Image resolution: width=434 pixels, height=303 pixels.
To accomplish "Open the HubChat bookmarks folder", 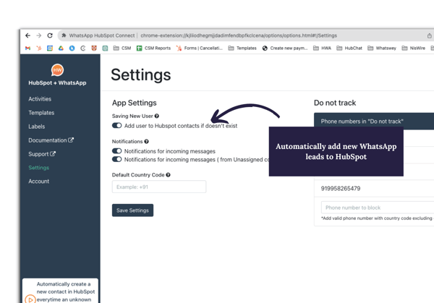I will pyautogui.click(x=349, y=48).
